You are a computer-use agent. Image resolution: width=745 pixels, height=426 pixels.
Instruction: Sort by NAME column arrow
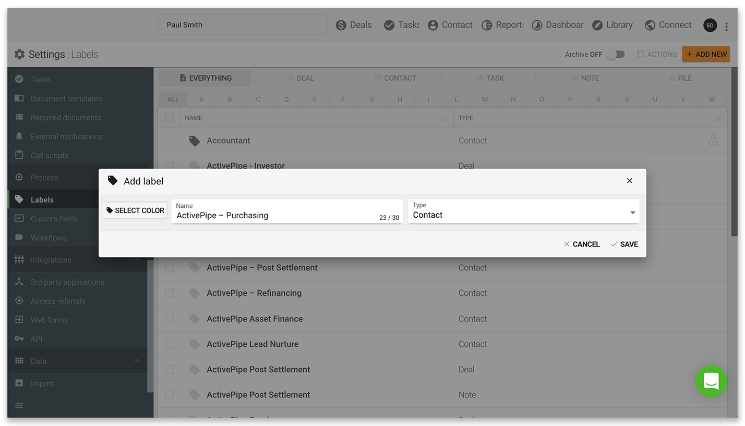click(444, 118)
